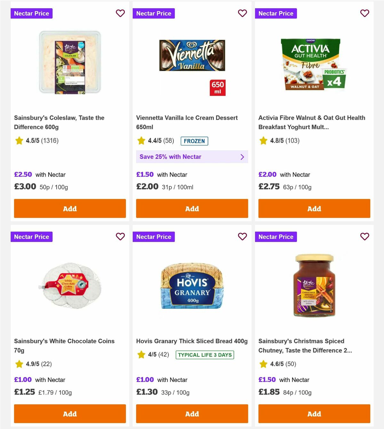This screenshot has width=384, height=429.
Task: Toggle the TYPICAL LIFE 3 DAYS label
Action: point(205,355)
